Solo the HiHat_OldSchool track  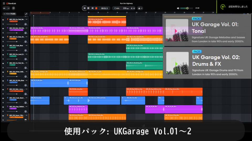click(x=3, y=77)
